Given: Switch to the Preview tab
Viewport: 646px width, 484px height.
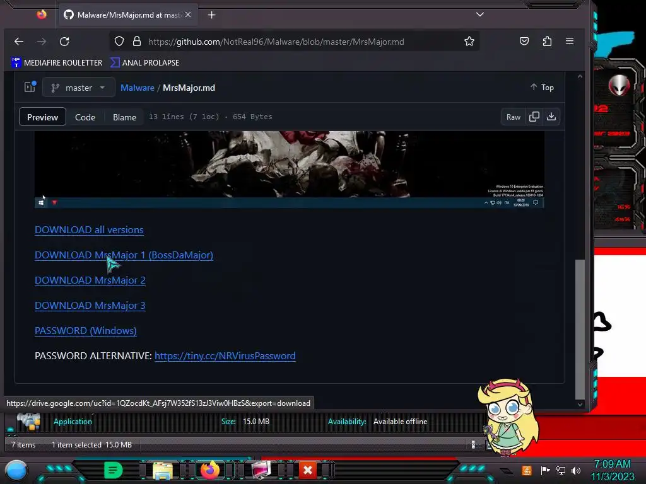Looking at the screenshot, I should click(x=42, y=117).
